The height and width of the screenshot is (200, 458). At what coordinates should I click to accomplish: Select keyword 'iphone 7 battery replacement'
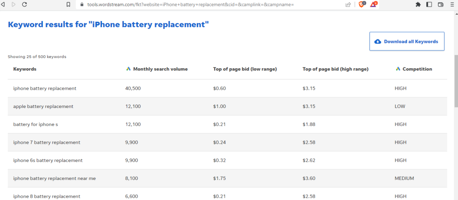47,142
